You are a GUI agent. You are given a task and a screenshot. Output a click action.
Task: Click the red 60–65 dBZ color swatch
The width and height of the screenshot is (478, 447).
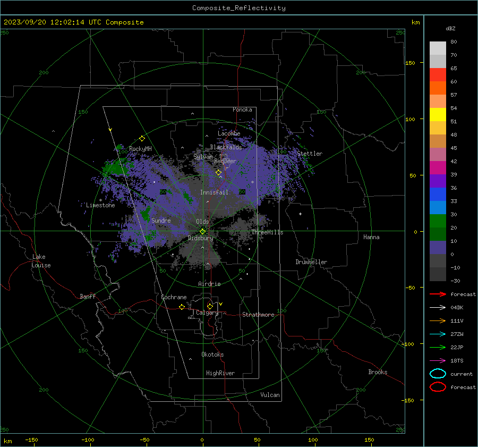pos(438,75)
